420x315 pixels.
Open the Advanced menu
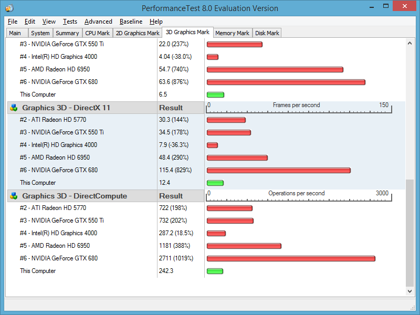point(98,22)
